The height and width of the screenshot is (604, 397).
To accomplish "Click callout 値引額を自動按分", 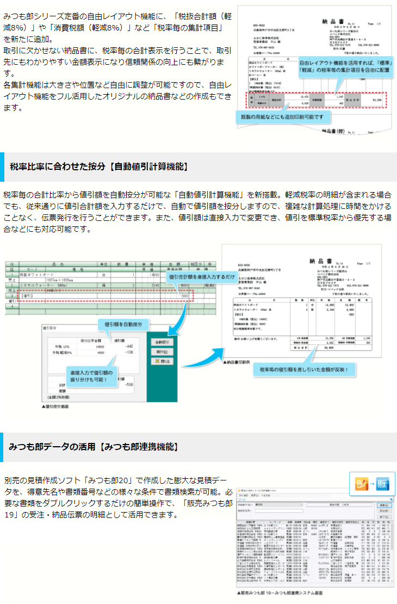I will click(123, 324).
